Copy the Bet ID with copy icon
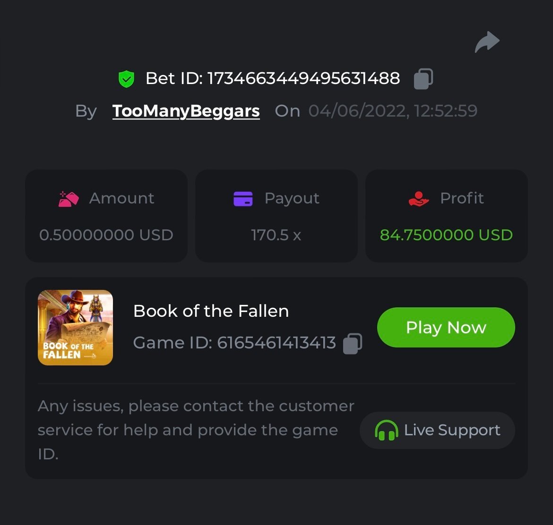Image resolution: width=553 pixels, height=525 pixels. [x=423, y=79]
